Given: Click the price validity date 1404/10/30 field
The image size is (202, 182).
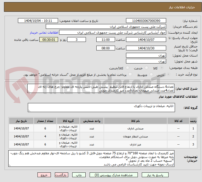Looking at the screenshot, I should 146,48.
